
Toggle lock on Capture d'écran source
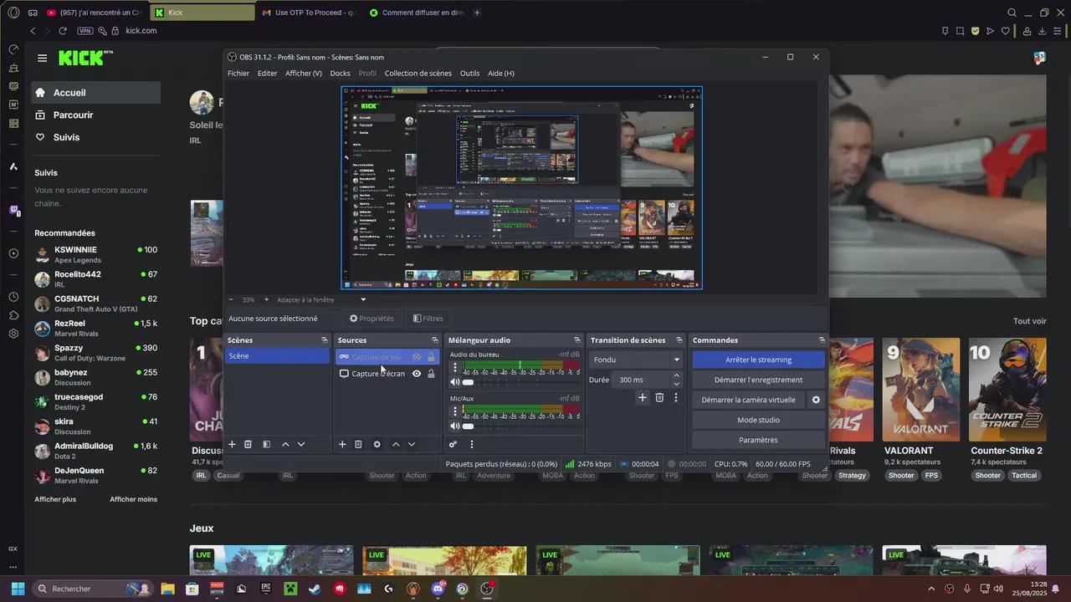[x=431, y=374]
